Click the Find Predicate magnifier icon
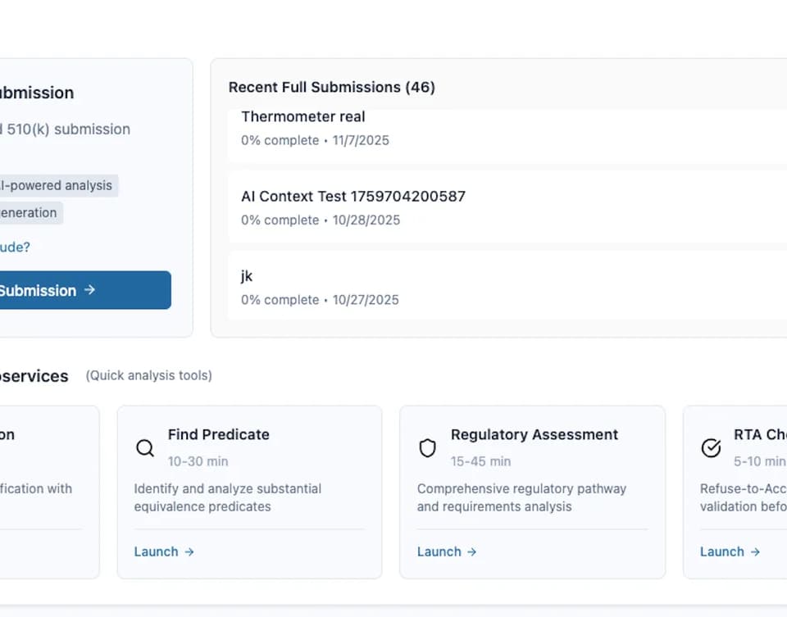 (145, 447)
